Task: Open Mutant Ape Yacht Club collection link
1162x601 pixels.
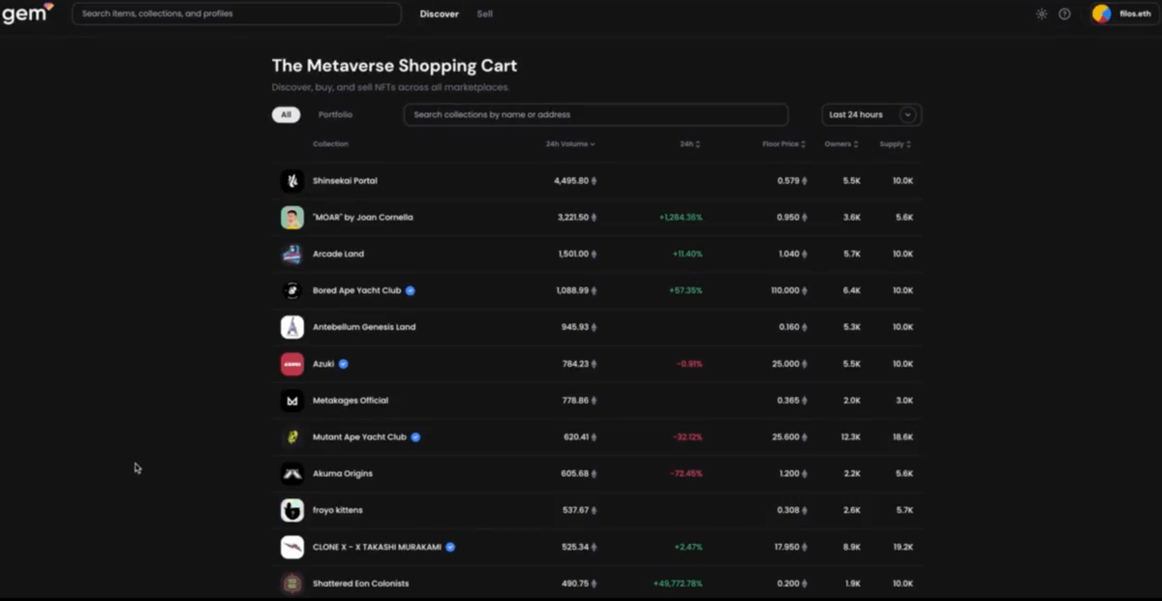Action: 359,437
